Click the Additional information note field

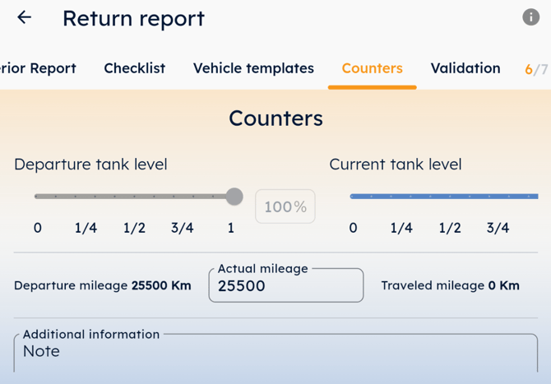pos(275,354)
